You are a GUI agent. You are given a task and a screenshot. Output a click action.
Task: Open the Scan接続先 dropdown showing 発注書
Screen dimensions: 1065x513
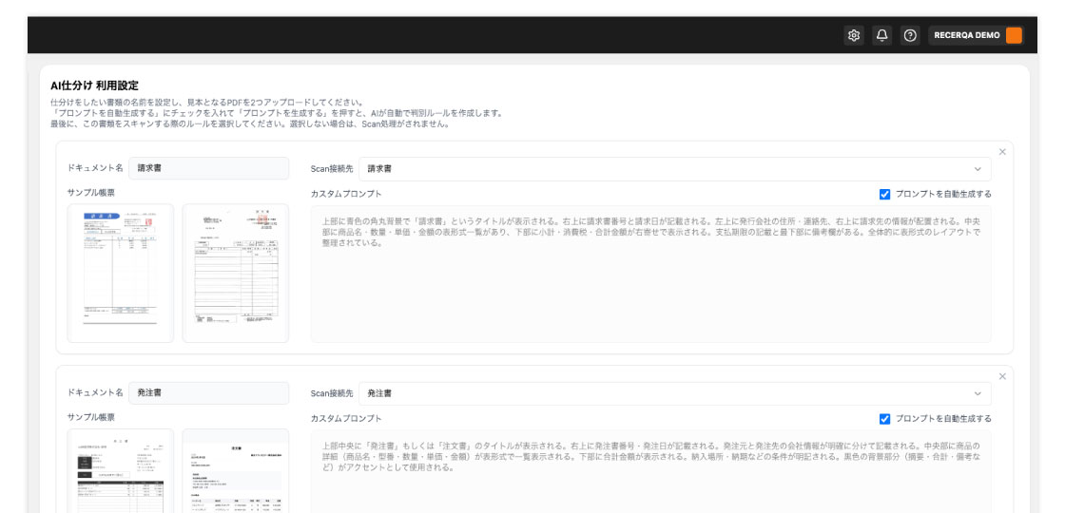[674, 393]
